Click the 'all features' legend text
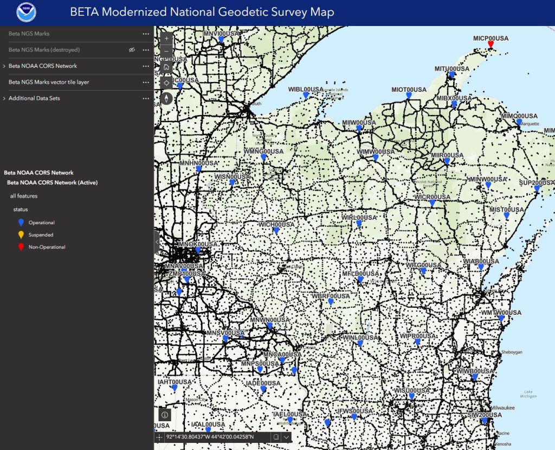 (24, 196)
